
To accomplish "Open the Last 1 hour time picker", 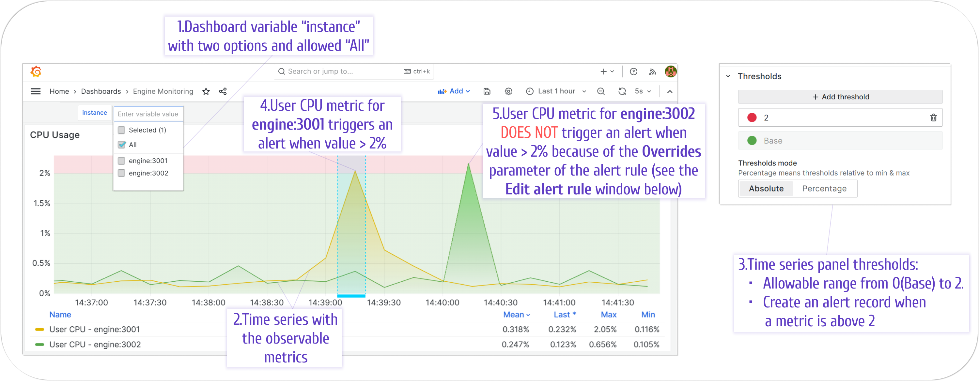I will pos(556,92).
